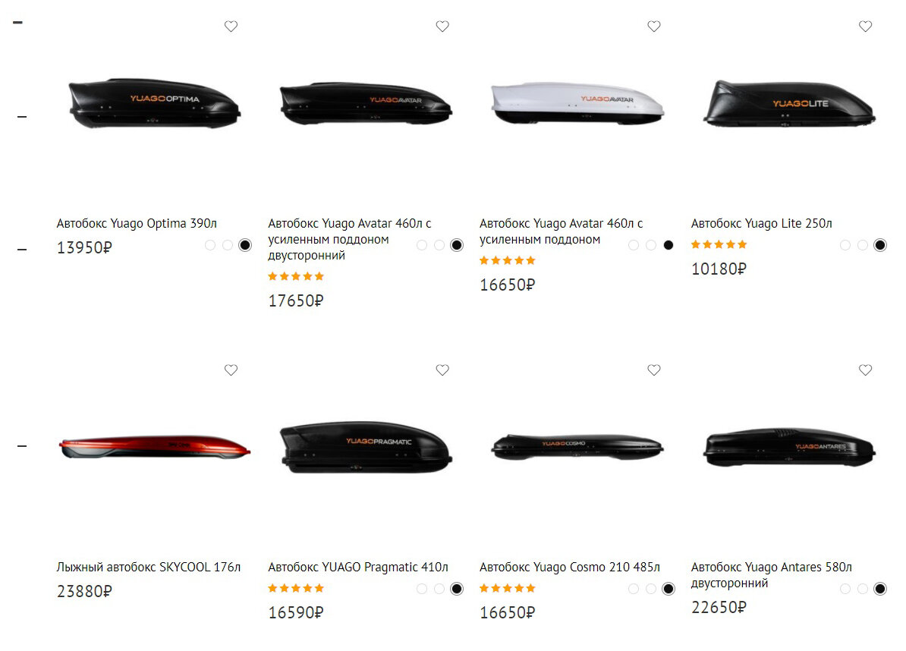Favorite the white Yuago Avatar 460л box
906x651 pixels.
coord(654,26)
